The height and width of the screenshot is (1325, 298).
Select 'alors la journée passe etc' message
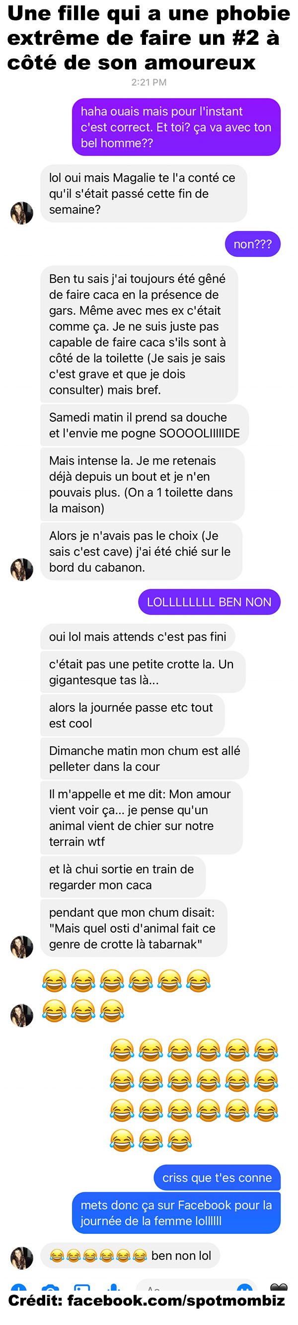132,715
